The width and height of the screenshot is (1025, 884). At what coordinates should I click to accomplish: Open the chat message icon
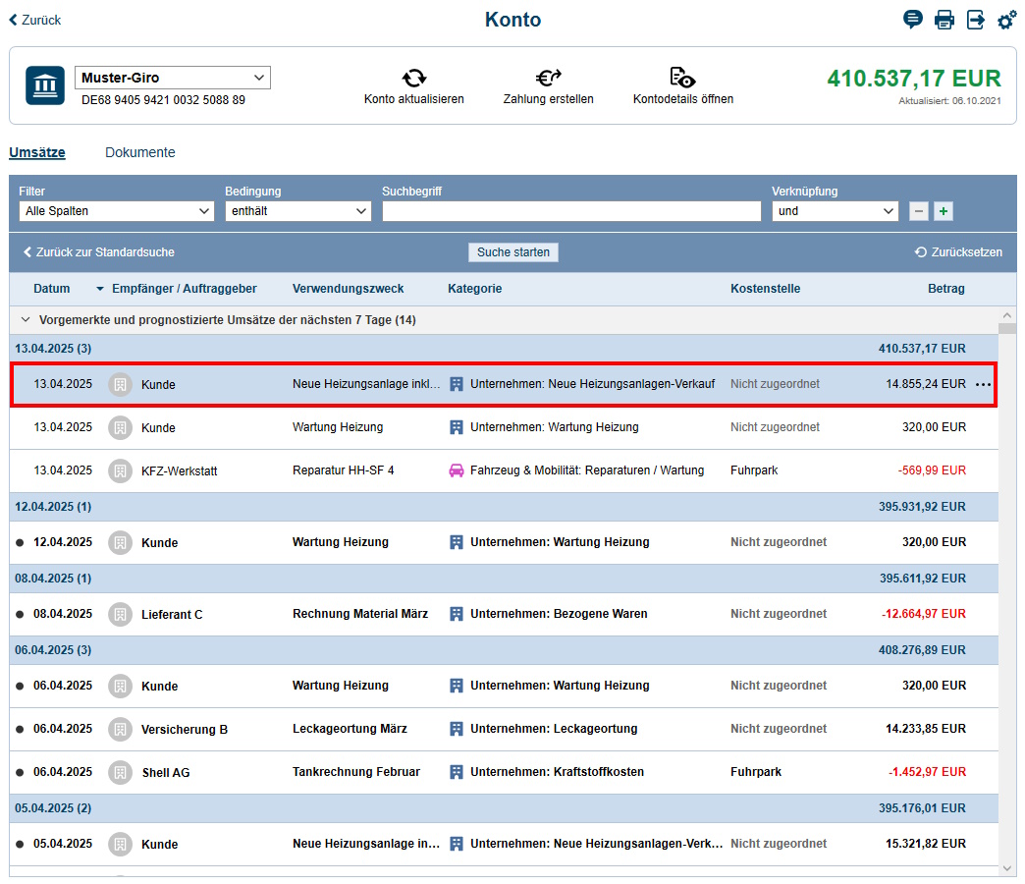pyautogui.click(x=912, y=20)
